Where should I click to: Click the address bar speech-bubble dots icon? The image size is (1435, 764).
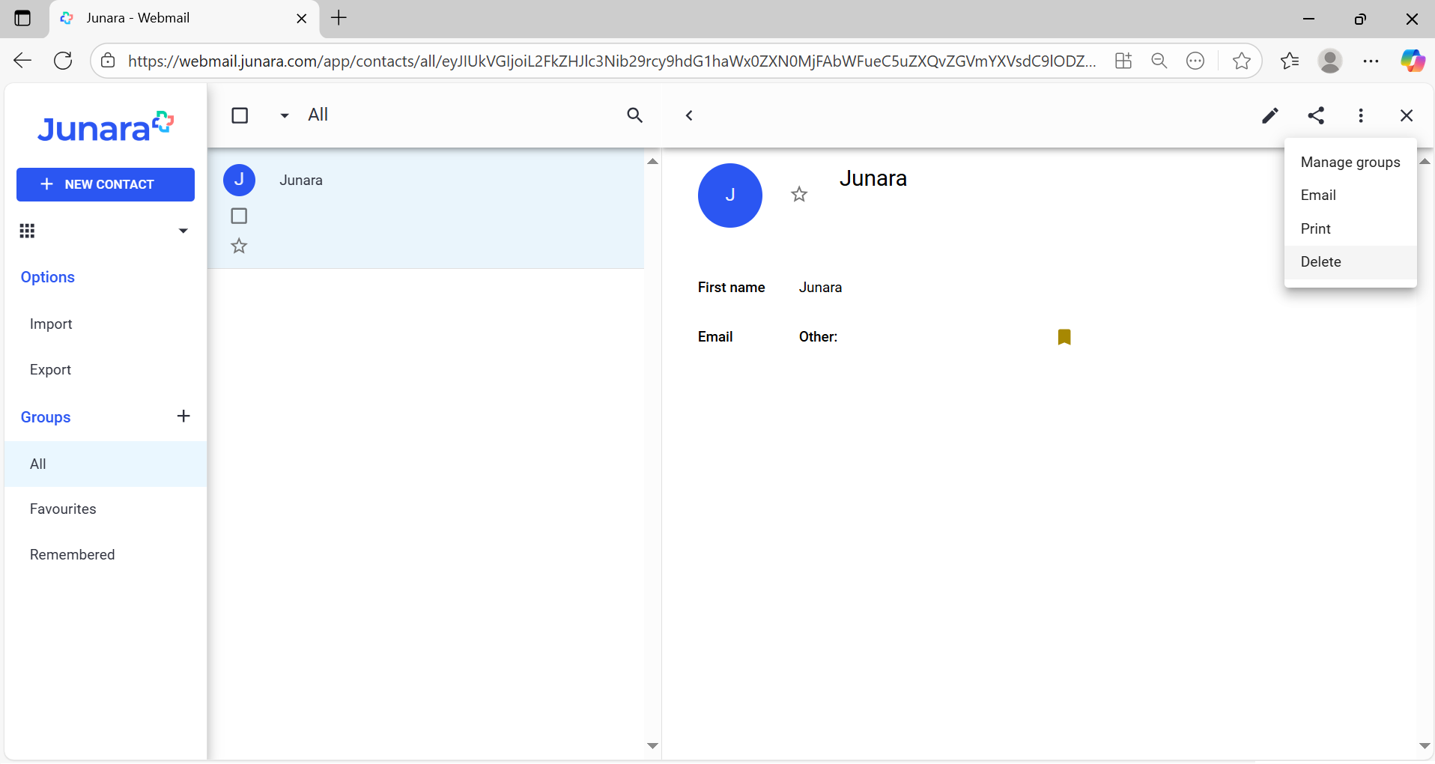(x=1195, y=61)
